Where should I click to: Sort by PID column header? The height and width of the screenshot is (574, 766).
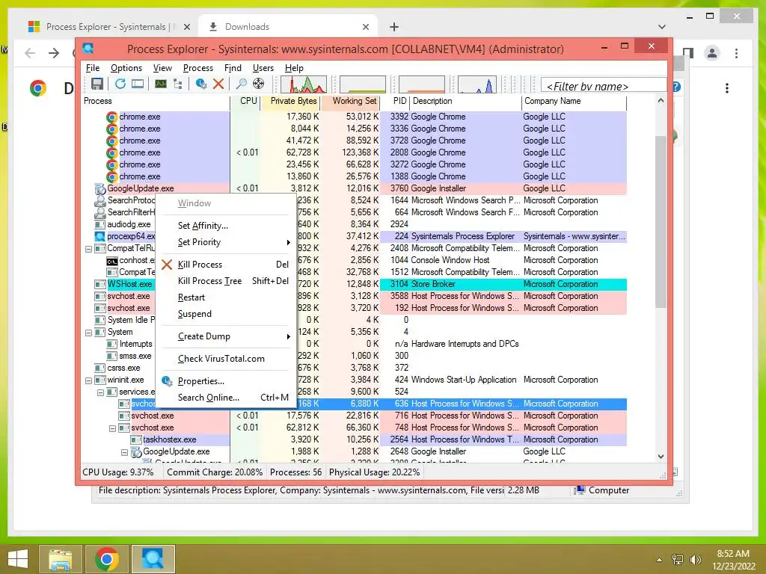396,101
